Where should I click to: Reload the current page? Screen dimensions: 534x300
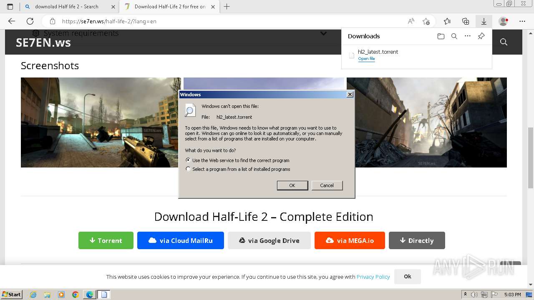coord(30,21)
